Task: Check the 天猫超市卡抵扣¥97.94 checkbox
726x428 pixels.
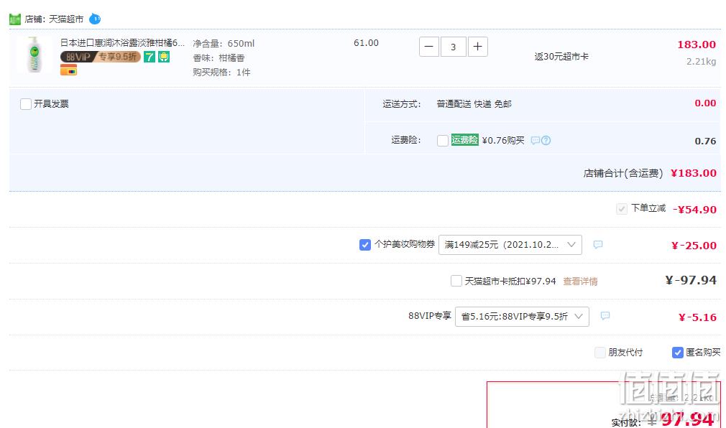Action: pos(456,281)
